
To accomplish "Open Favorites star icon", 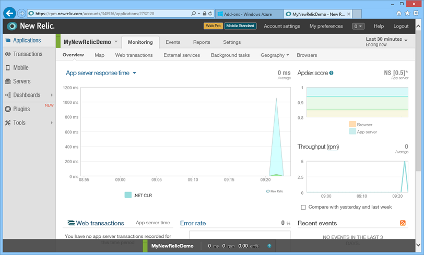I will (x=407, y=13).
